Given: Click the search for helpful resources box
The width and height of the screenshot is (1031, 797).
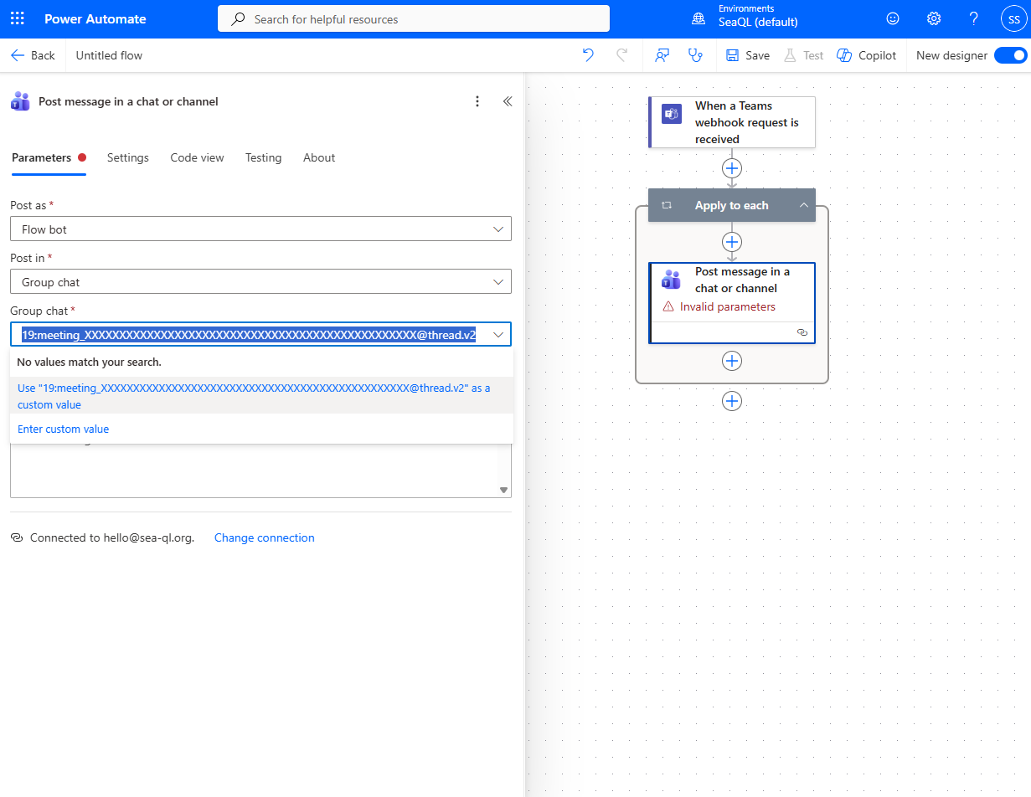Looking at the screenshot, I should pyautogui.click(x=414, y=18).
